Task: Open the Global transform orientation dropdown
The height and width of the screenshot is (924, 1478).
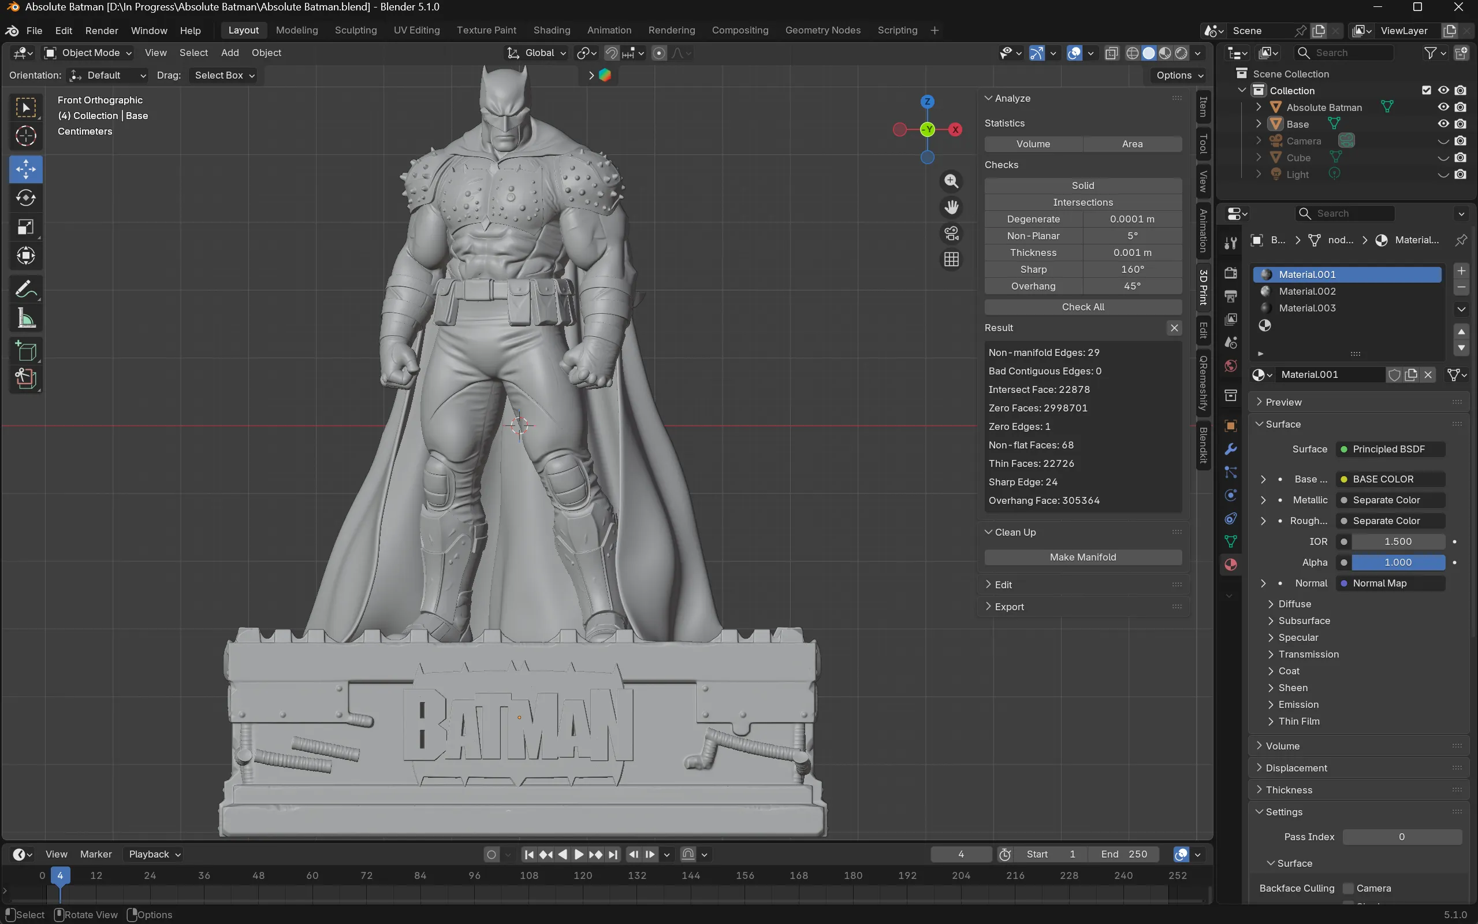Action: click(x=538, y=53)
